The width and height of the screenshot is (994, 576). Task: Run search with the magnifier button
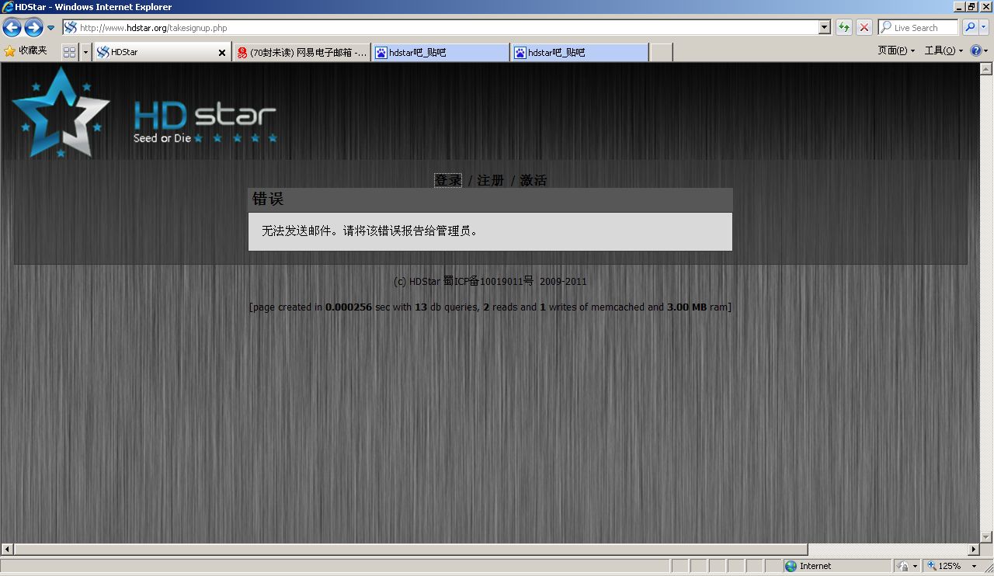coord(970,28)
